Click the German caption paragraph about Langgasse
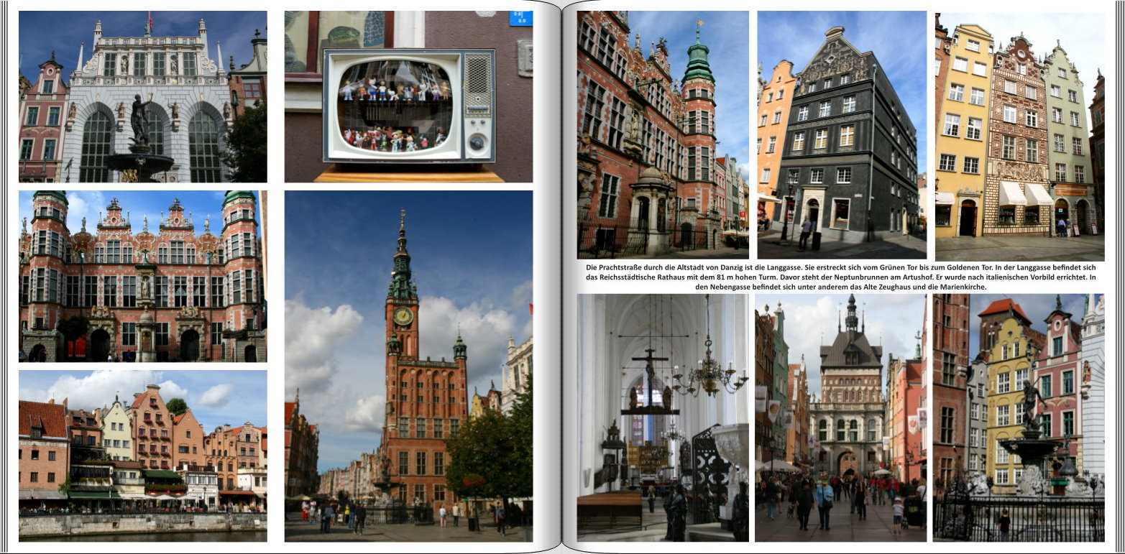 point(840,277)
